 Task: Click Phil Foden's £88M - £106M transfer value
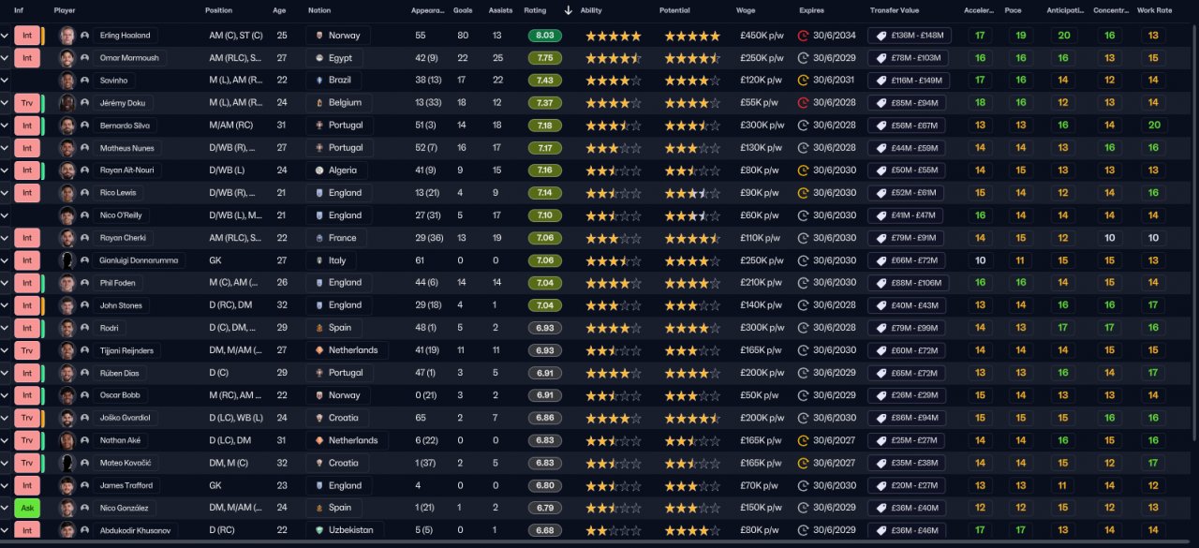click(x=908, y=283)
